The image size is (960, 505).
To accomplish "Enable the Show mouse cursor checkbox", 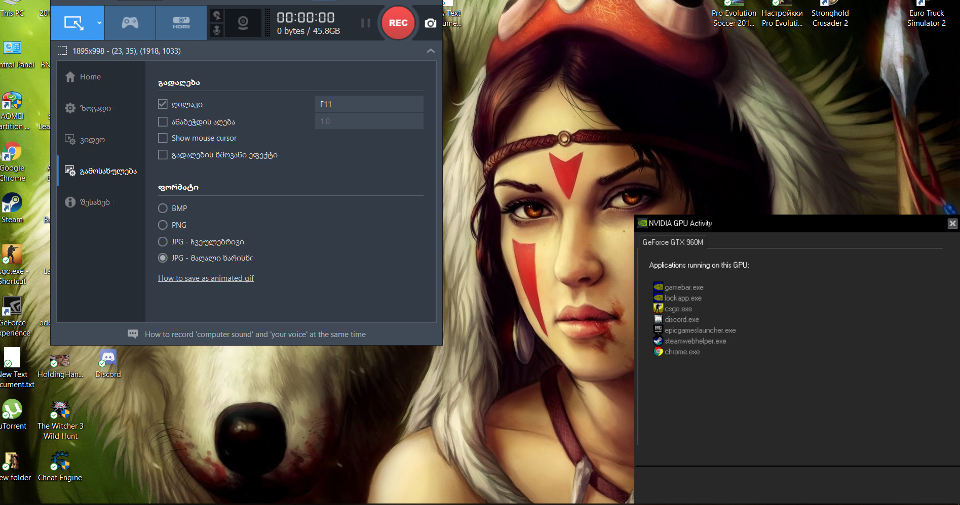I will 163,138.
